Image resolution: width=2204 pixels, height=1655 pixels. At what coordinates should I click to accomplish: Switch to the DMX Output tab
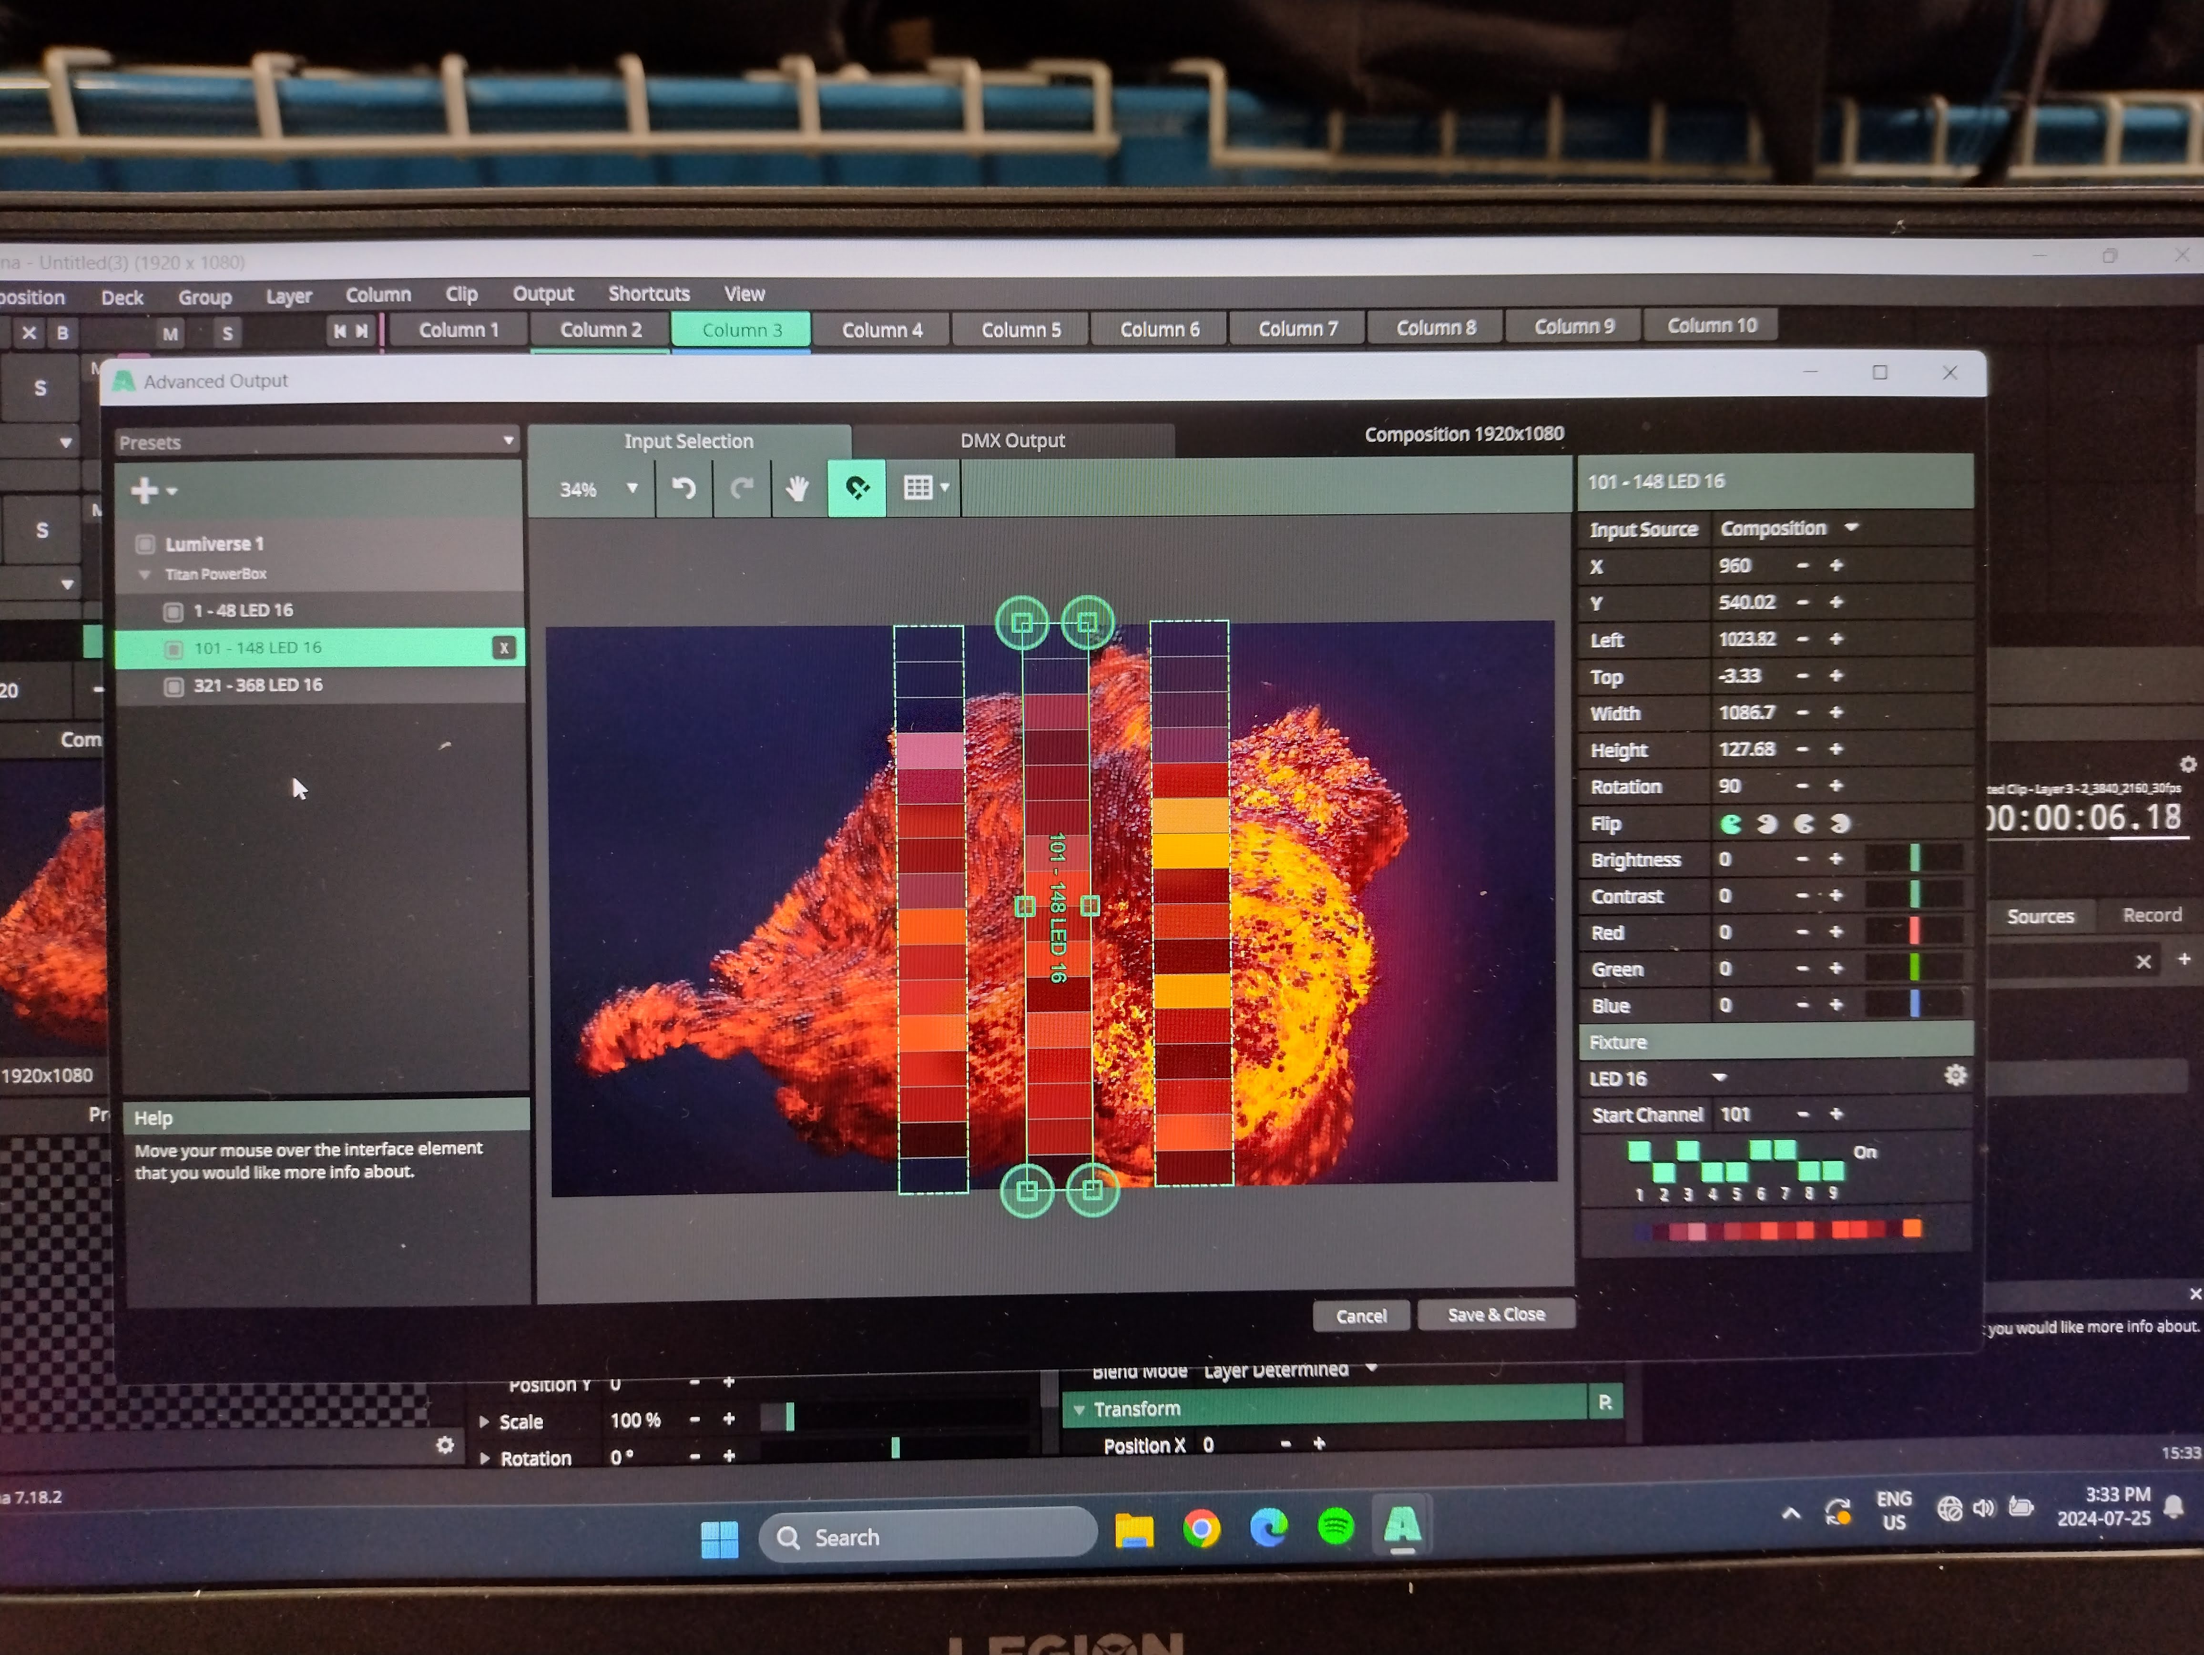[x=1011, y=440]
